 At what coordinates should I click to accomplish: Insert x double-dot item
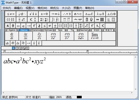click(34, 43)
